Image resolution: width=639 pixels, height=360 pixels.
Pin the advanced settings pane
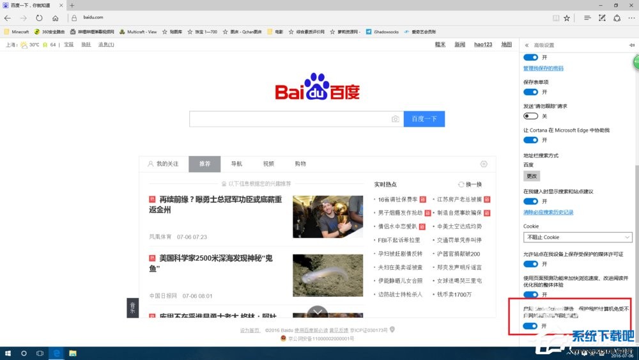pos(631,45)
